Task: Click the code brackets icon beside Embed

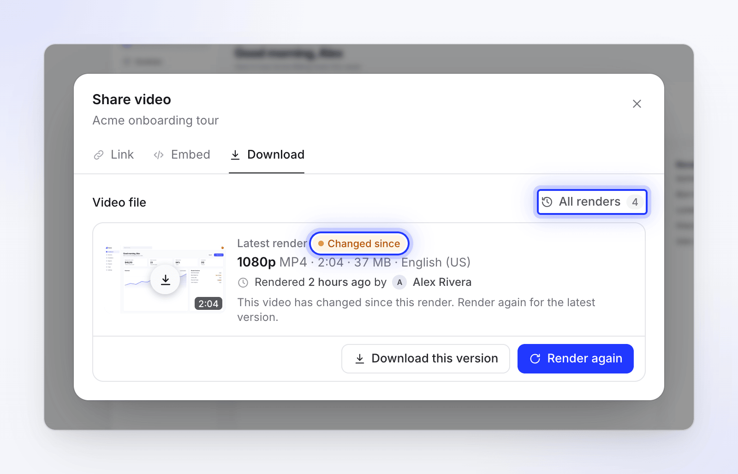Action: 159,155
